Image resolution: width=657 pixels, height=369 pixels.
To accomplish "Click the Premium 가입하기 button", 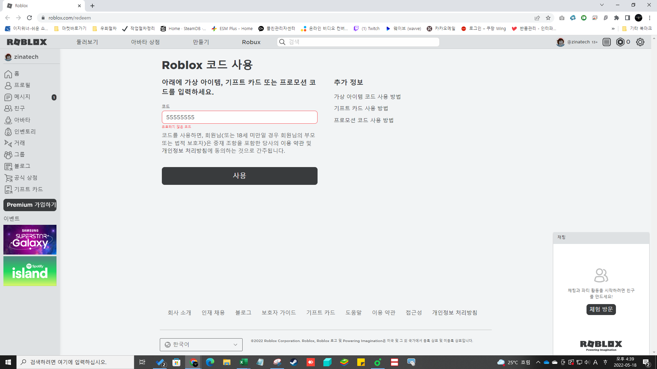I will click(30, 205).
